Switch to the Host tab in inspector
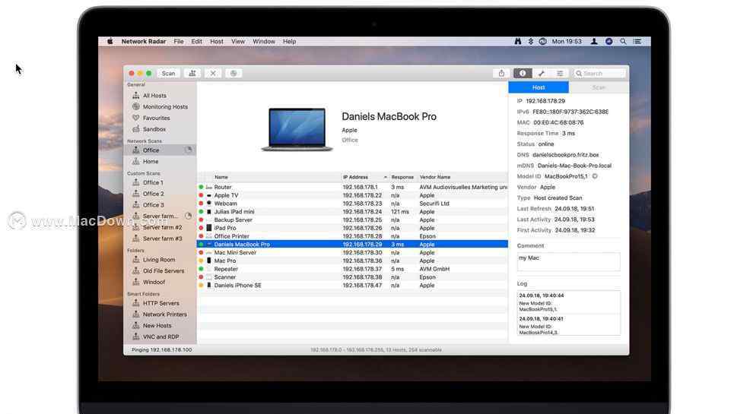 (x=539, y=87)
